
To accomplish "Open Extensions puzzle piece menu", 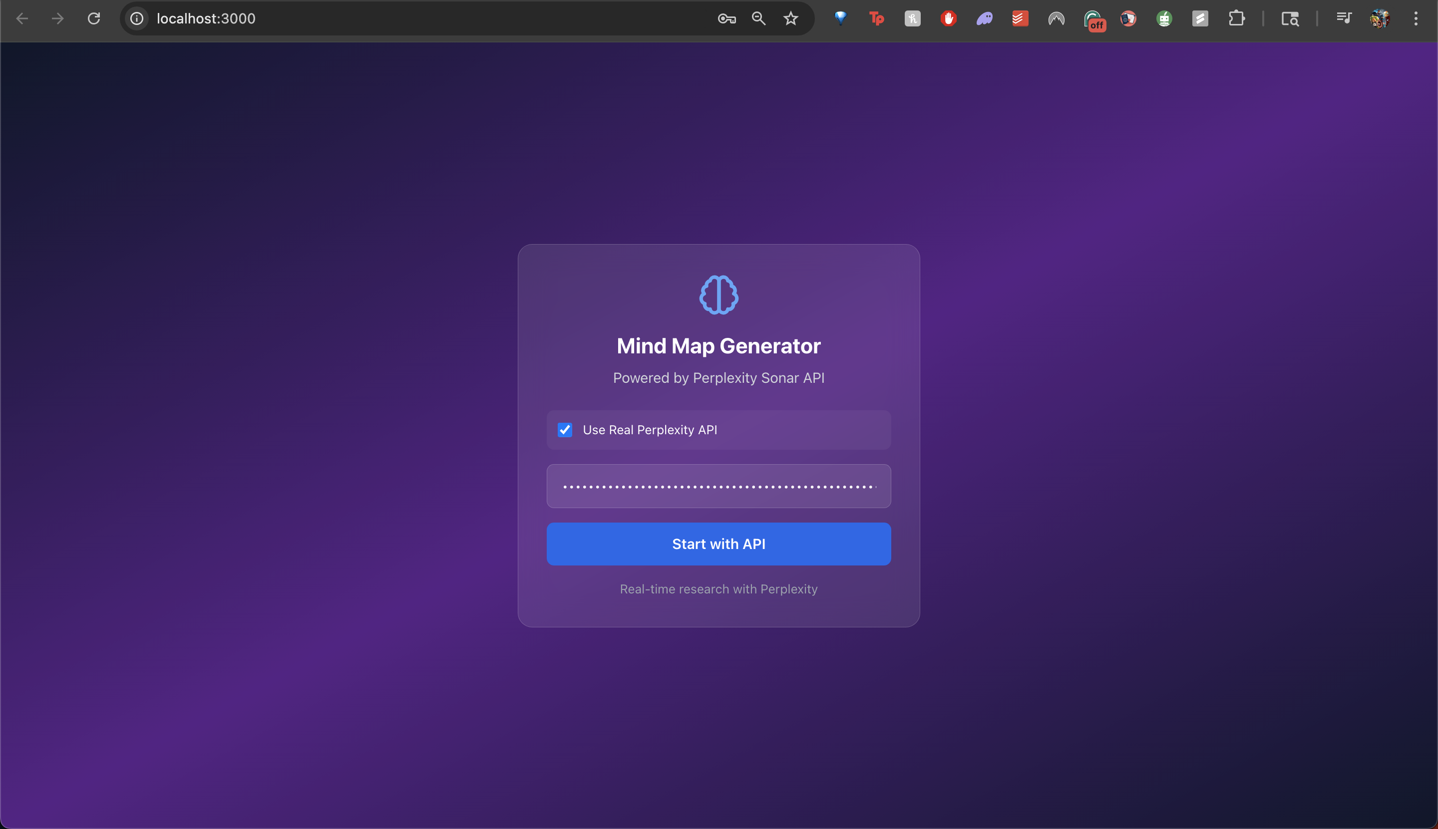I will tap(1236, 19).
